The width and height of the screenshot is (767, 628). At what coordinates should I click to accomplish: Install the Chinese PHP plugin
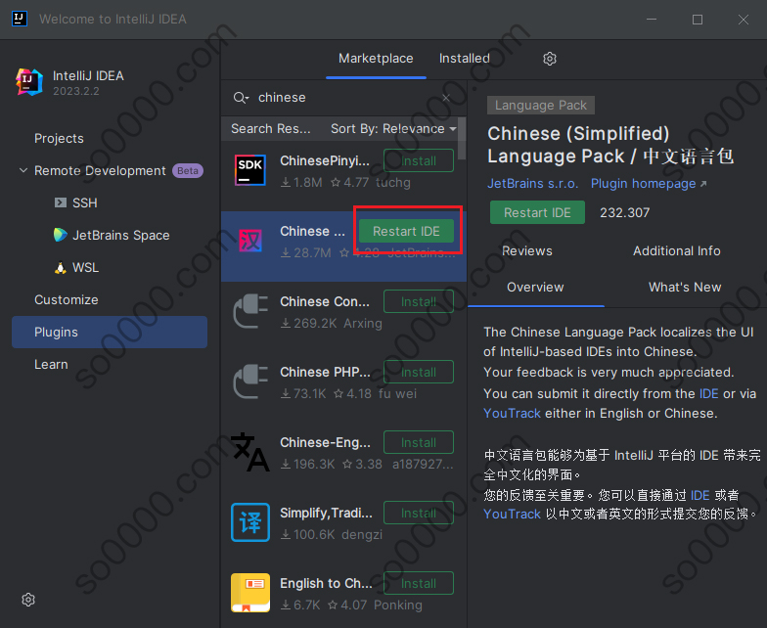click(419, 372)
